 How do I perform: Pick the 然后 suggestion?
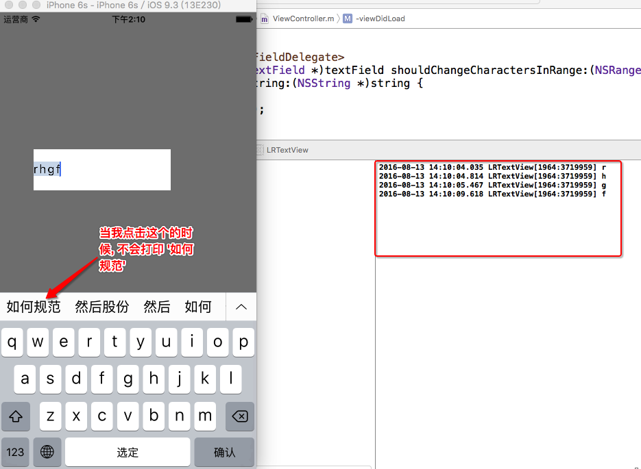click(x=156, y=307)
